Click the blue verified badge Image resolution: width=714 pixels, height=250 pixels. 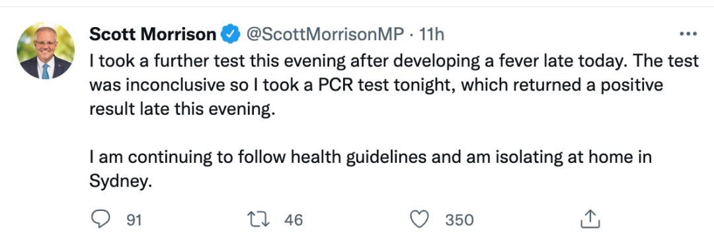click(231, 34)
